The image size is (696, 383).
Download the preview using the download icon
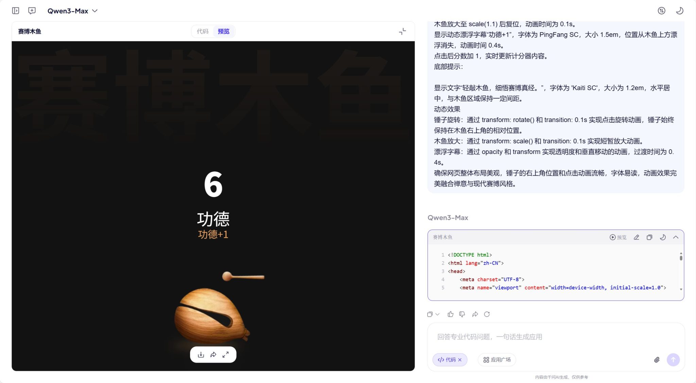pyautogui.click(x=201, y=354)
